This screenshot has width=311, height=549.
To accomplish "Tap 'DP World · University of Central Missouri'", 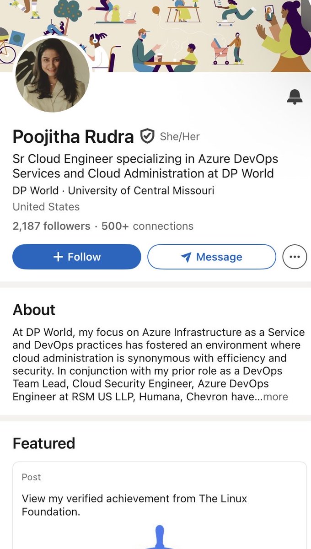I will pyautogui.click(x=113, y=190).
